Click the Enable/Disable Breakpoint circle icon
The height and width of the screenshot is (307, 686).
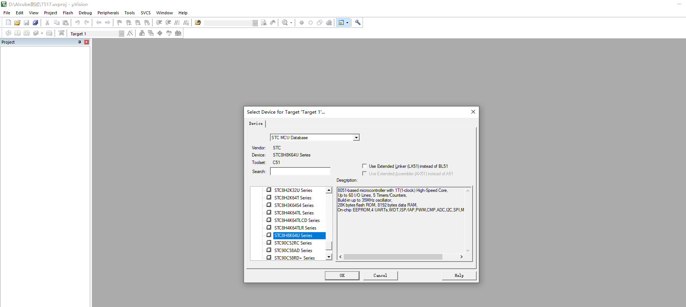(311, 23)
